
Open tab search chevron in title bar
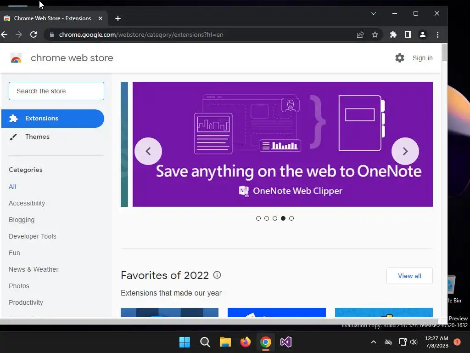coord(374,13)
